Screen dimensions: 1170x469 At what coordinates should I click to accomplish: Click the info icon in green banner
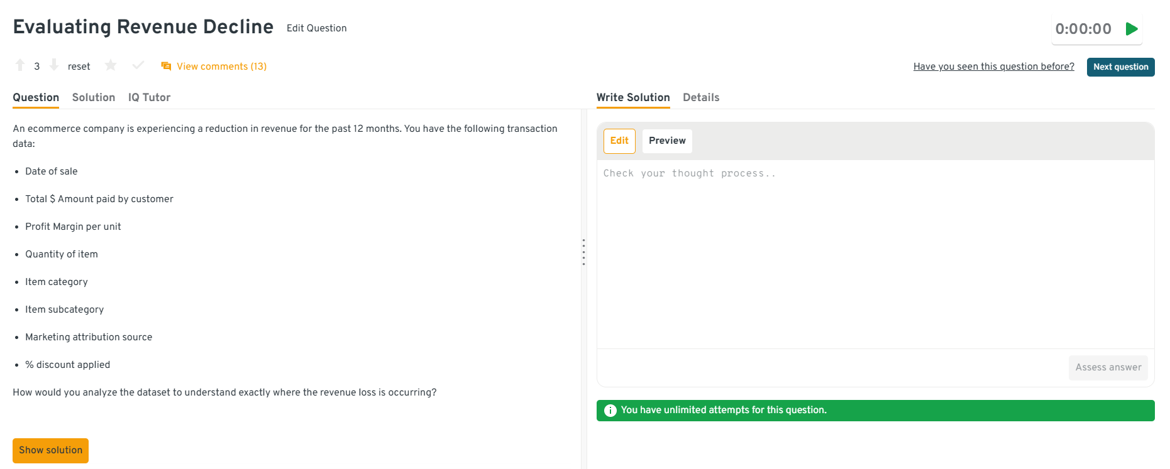[610, 411]
